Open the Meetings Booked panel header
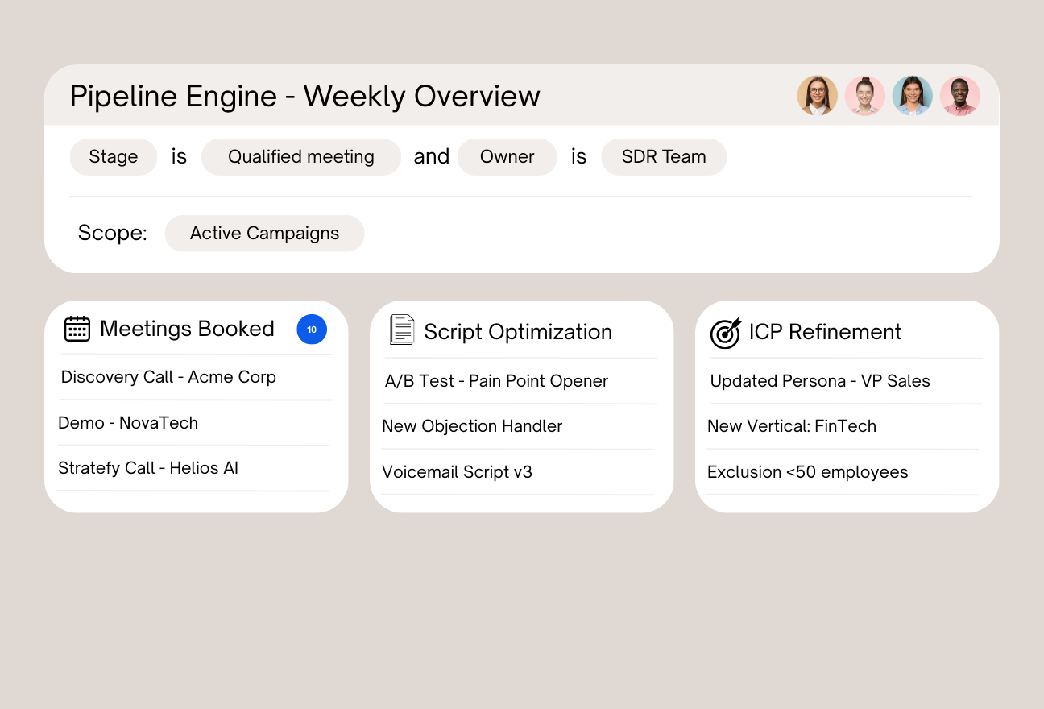 (x=186, y=329)
